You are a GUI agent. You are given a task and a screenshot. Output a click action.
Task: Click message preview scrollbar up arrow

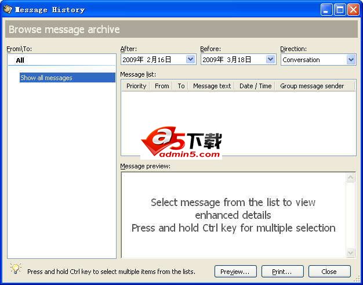(x=350, y=178)
